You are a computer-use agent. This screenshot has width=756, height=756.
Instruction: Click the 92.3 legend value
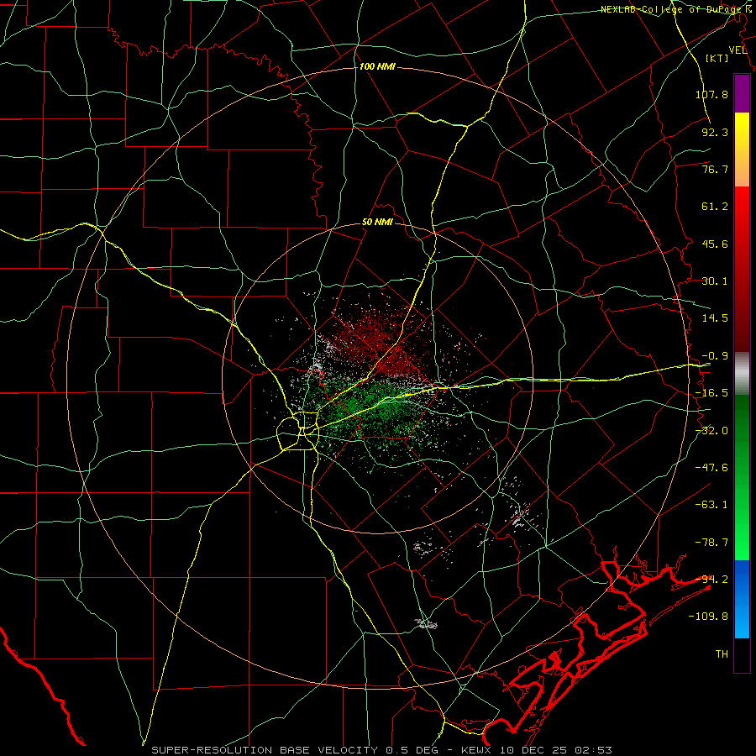coord(715,132)
